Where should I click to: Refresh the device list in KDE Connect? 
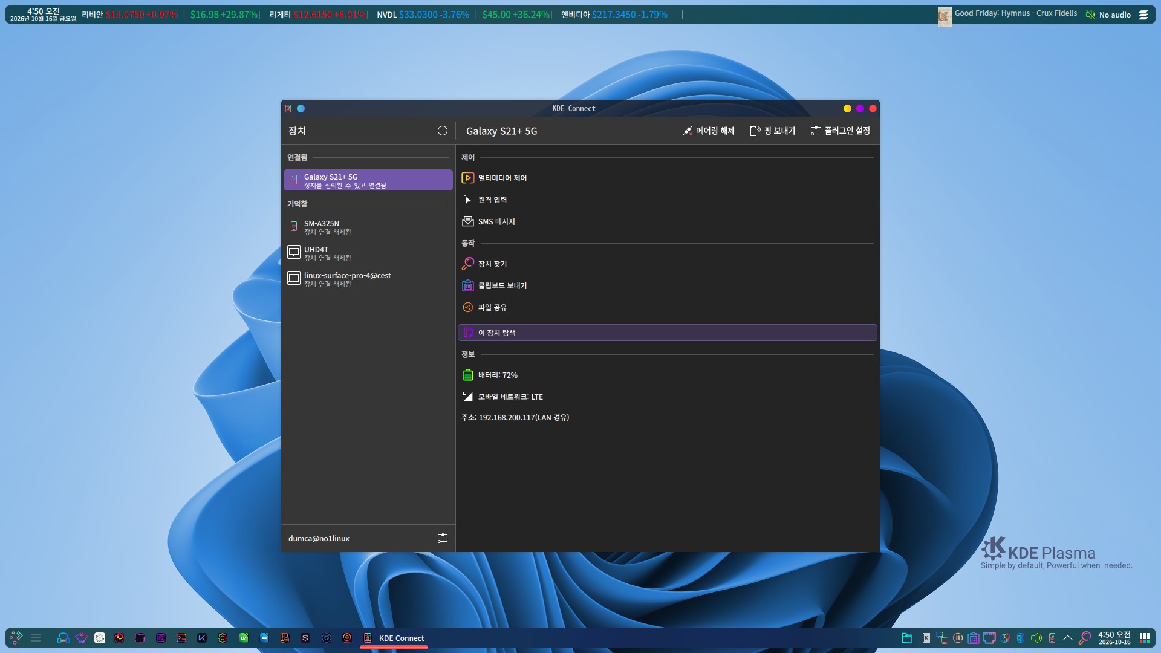(443, 131)
